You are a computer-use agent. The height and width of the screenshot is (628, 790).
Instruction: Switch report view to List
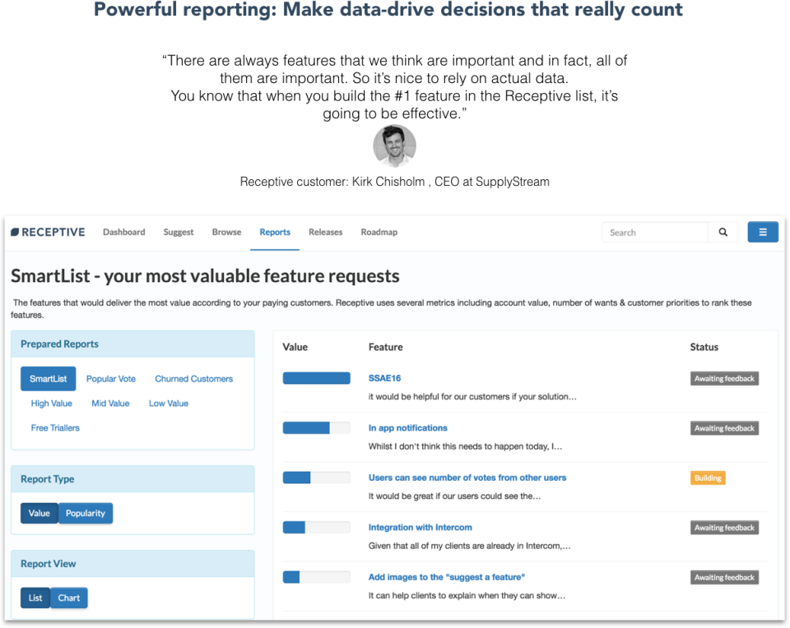[x=35, y=598]
